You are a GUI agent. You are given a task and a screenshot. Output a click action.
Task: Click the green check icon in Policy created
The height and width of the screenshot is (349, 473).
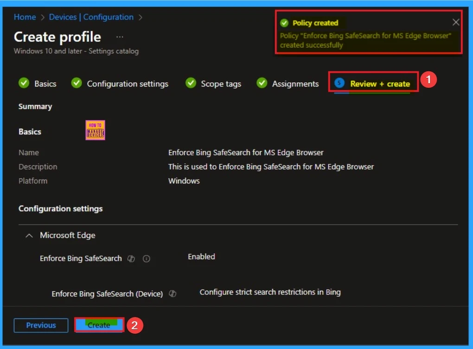[x=284, y=23]
